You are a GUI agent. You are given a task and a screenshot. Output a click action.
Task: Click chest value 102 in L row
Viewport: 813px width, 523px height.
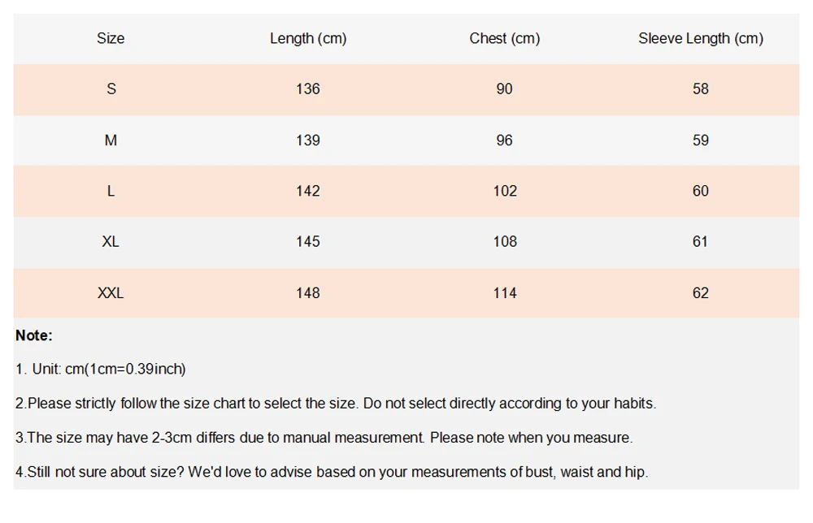tap(505, 191)
